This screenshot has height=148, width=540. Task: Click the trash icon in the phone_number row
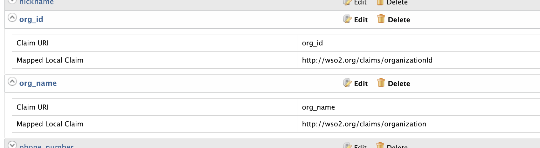tap(380, 146)
